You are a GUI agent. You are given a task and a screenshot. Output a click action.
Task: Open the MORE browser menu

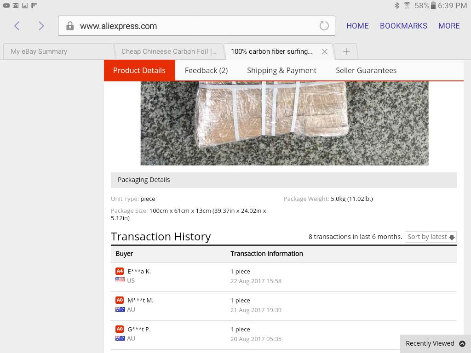click(x=448, y=26)
